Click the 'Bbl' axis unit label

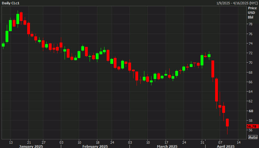click(x=250, y=17)
